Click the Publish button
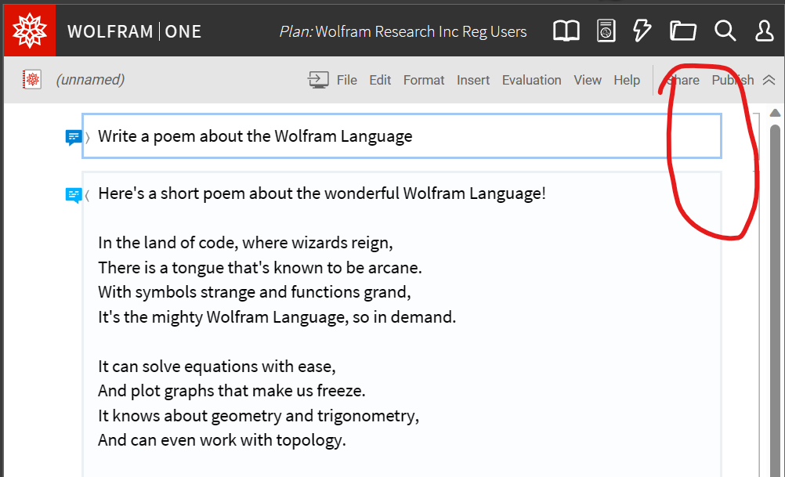The width and height of the screenshot is (785, 477). click(x=732, y=80)
